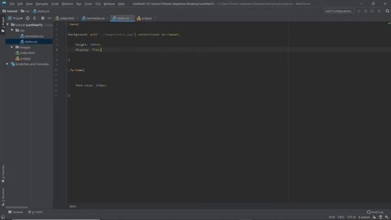Image resolution: width=391 pixels, height=220 pixels.
Task: Click the background url line in editor
Action: click(124, 34)
